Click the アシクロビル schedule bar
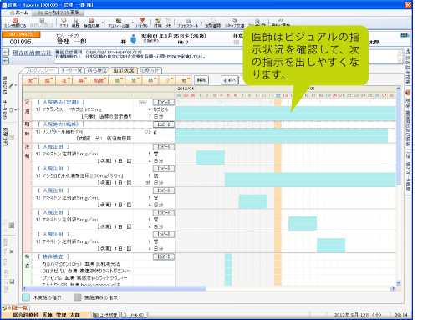Viewport: 443px width, 320px height. 310,180
